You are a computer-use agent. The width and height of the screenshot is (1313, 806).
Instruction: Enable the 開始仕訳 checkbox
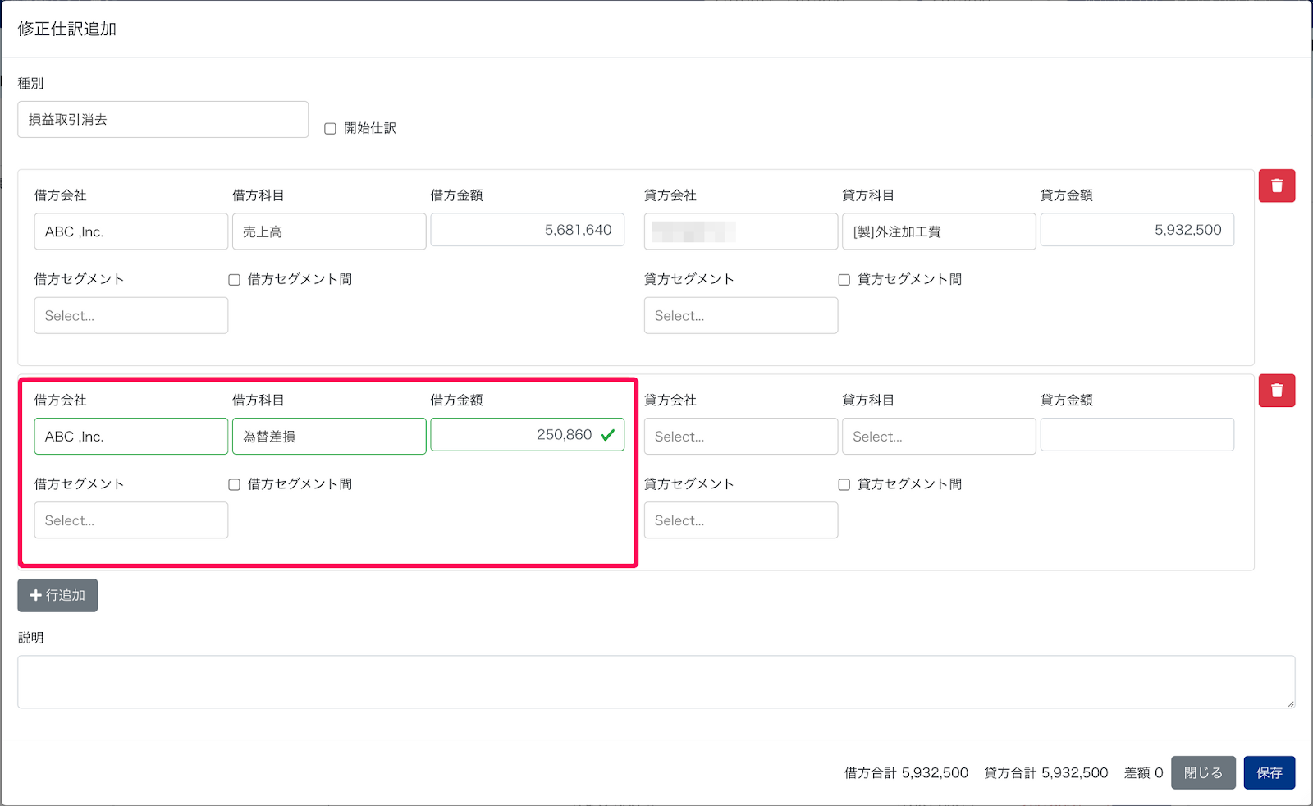pos(330,129)
